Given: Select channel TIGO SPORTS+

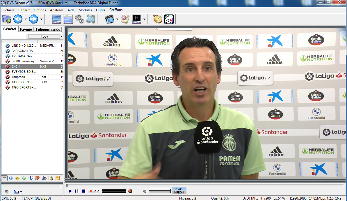Looking at the screenshot, I should (32, 87).
